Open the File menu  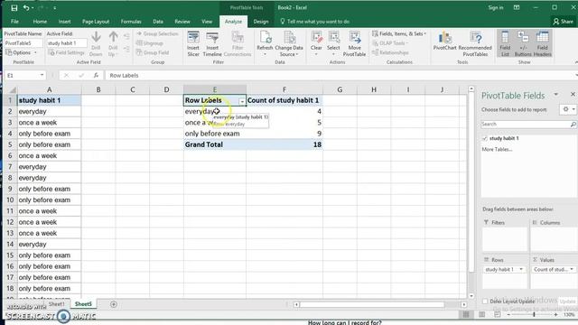[x=14, y=22]
